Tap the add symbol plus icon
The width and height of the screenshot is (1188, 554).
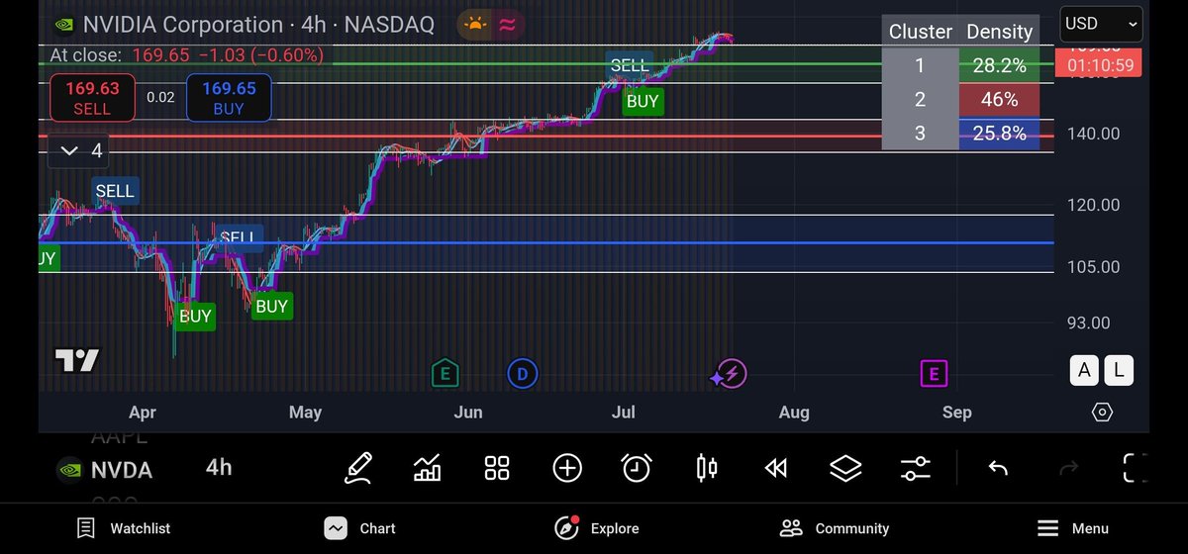[x=567, y=468]
